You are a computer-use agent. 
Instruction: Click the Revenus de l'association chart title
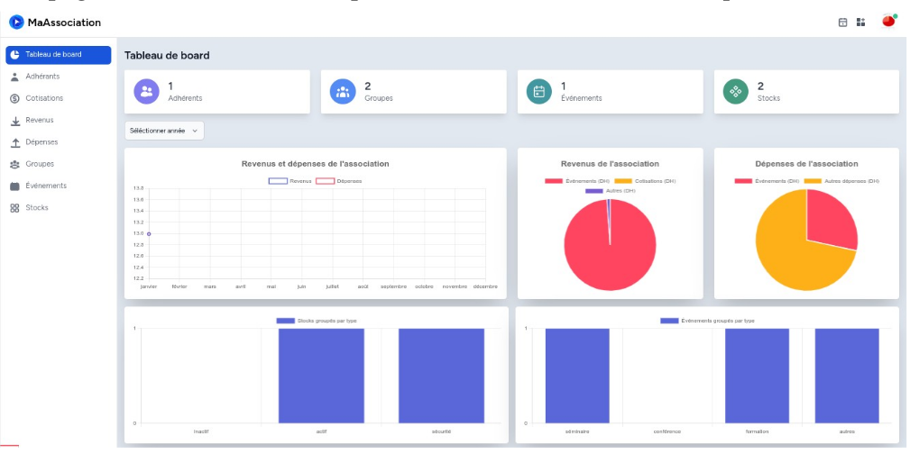click(610, 164)
